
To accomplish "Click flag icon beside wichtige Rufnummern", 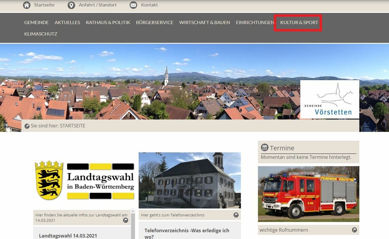I will tap(354, 230).
